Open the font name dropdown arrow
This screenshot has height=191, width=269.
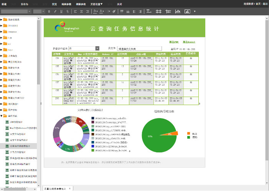30,11
